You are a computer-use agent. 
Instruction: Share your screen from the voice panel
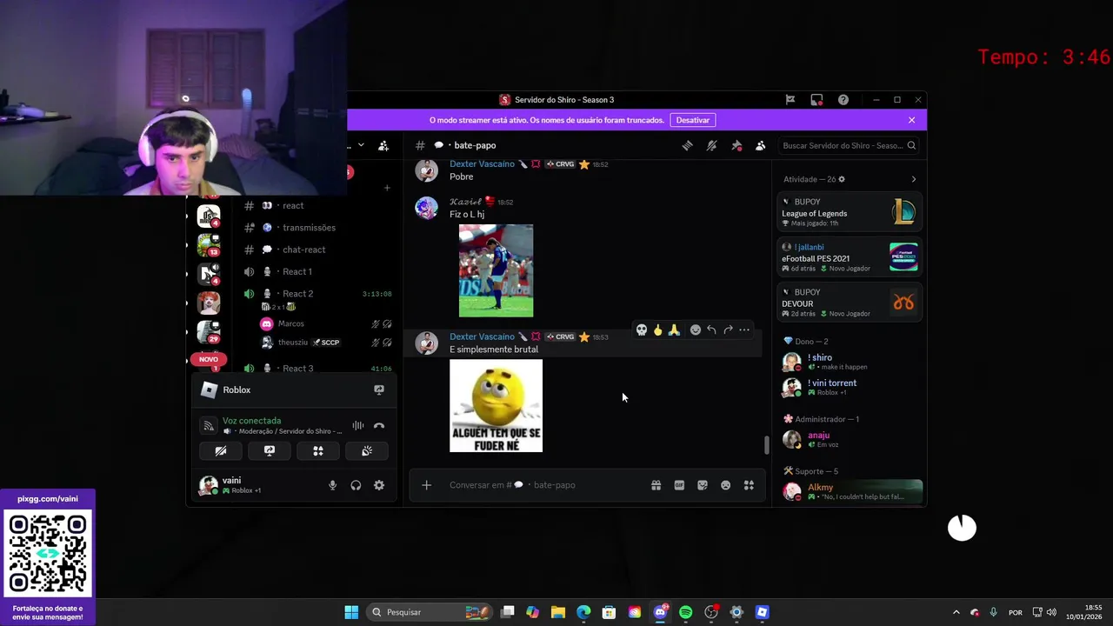coord(270,450)
